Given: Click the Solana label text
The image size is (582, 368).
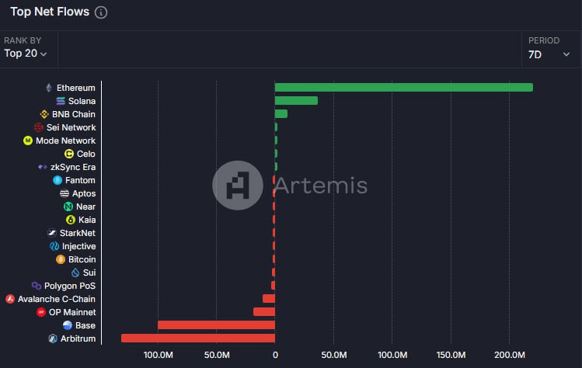Looking at the screenshot, I should 82,101.
